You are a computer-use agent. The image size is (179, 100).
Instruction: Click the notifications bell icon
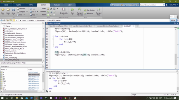pyautogui.click(x=167, y=5)
